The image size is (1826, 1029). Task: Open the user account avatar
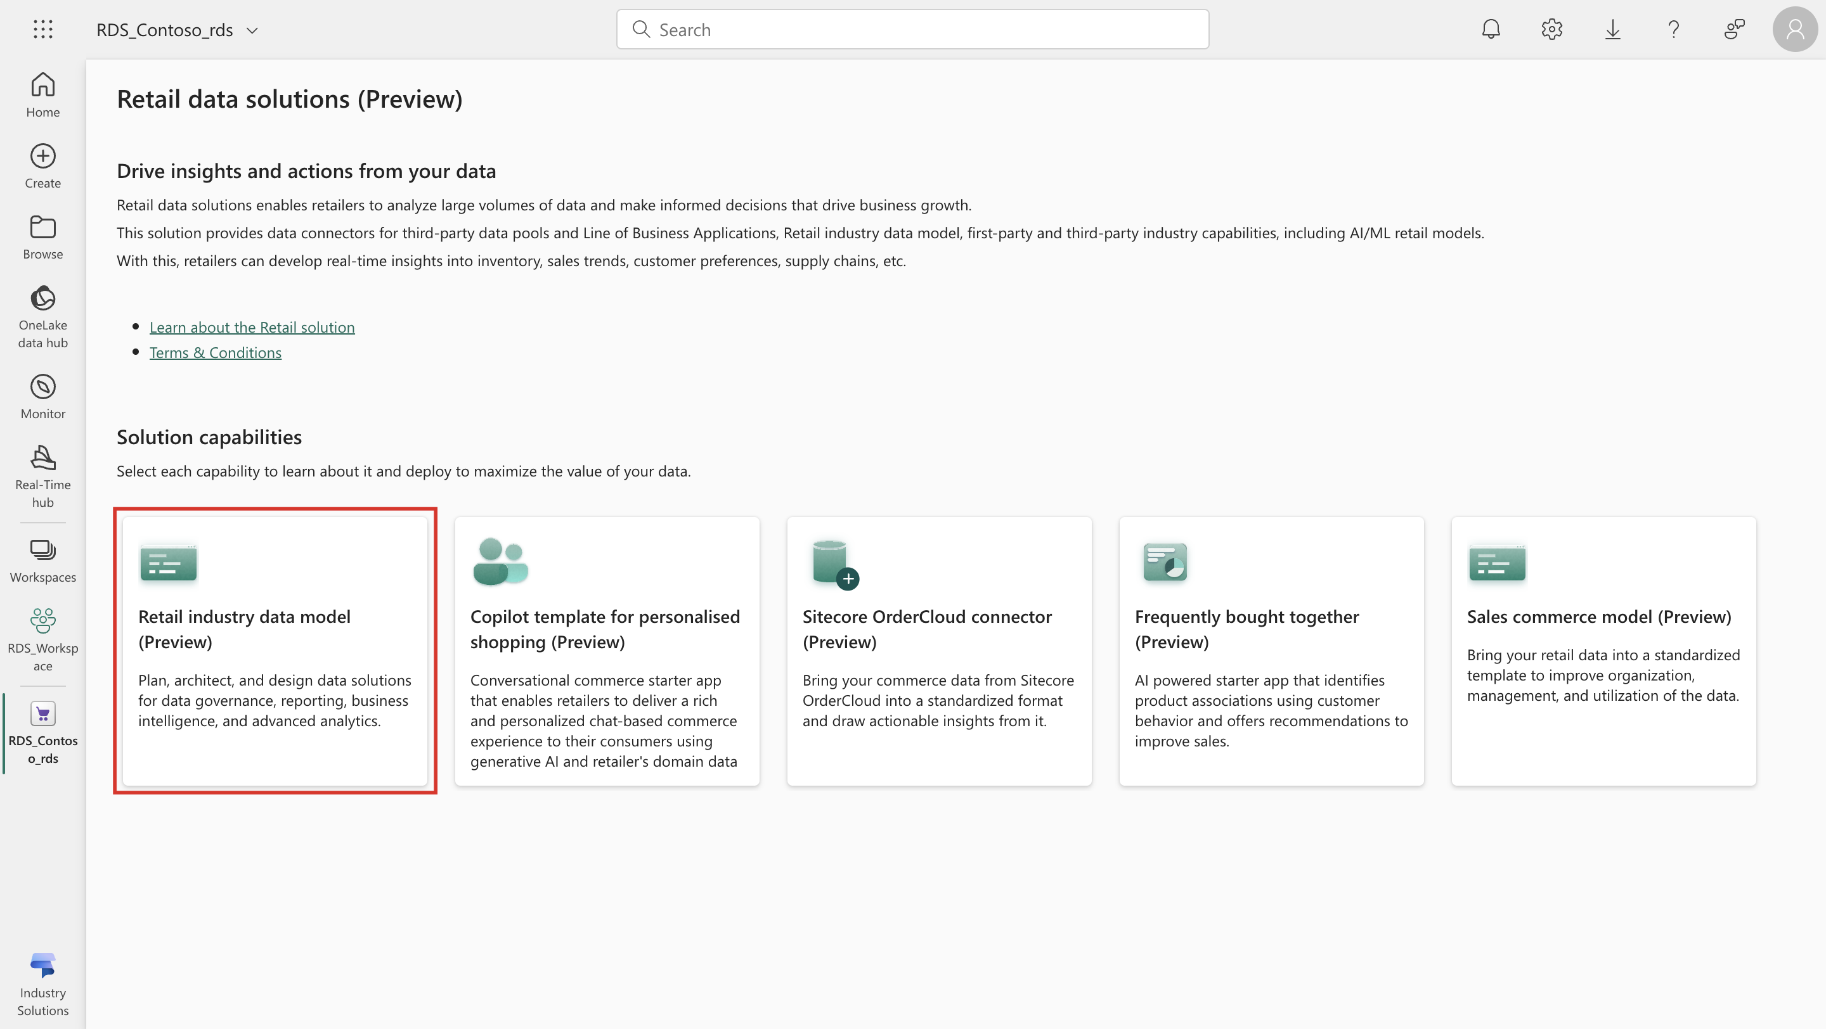click(1795, 29)
